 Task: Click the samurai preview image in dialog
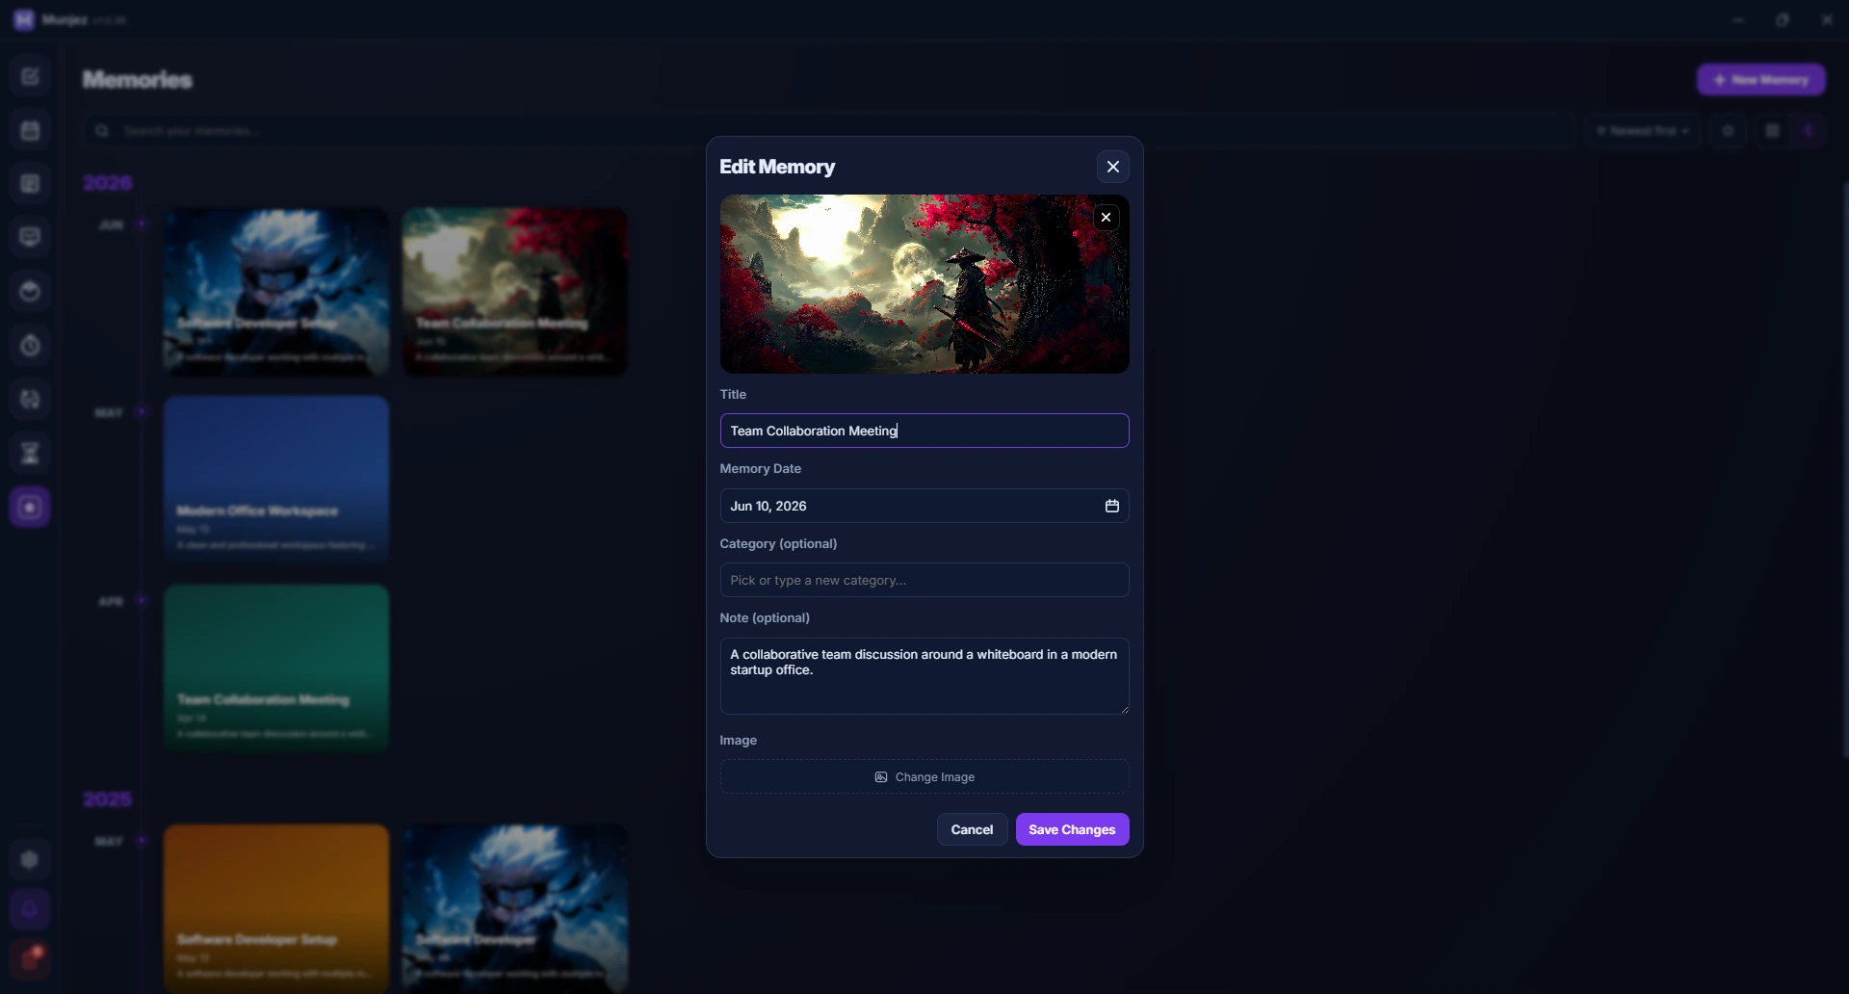tap(924, 284)
